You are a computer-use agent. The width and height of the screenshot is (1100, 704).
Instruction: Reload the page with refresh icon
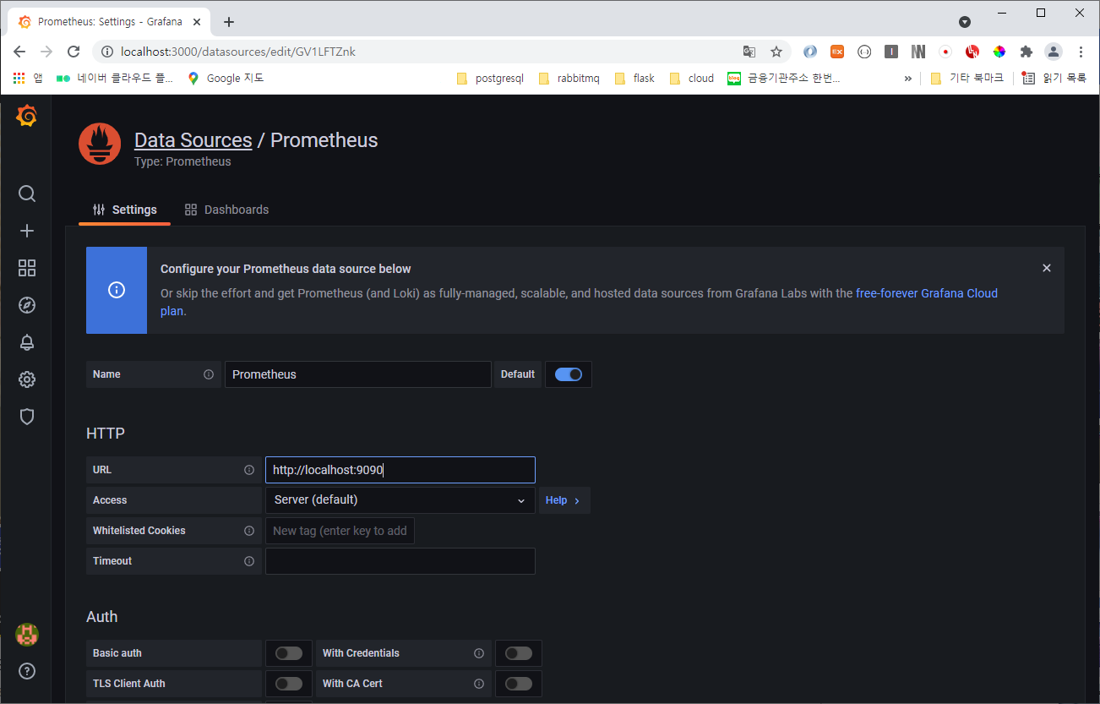74,52
